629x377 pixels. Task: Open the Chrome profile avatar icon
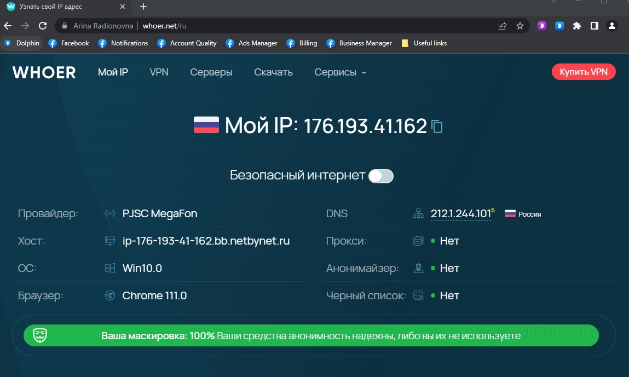(x=611, y=26)
